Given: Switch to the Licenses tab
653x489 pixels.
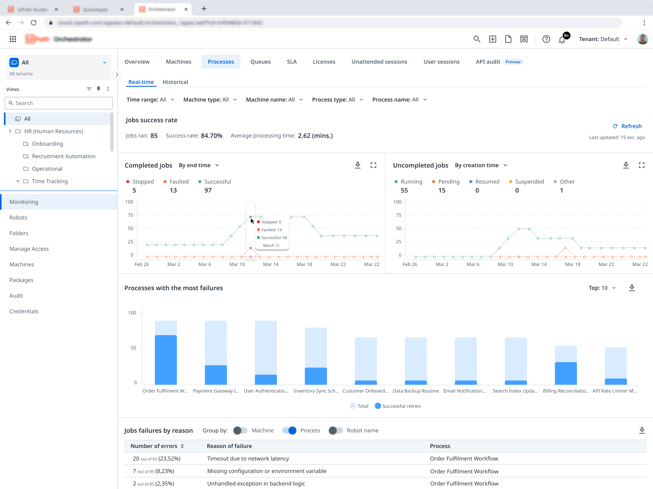Looking at the screenshot, I should point(324,62).
